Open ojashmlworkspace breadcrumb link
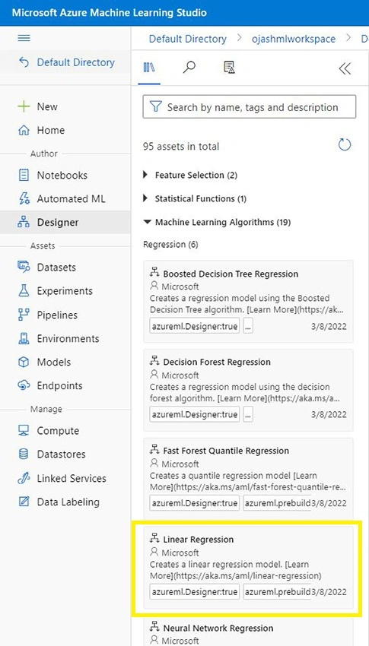This screenshot has height=646, width=369. click(294, 39)
